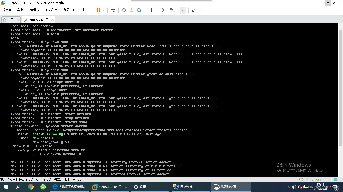This screenshot has width=343, height=192.
Task: Open the Windows Start menu
Action: [6, 187]
